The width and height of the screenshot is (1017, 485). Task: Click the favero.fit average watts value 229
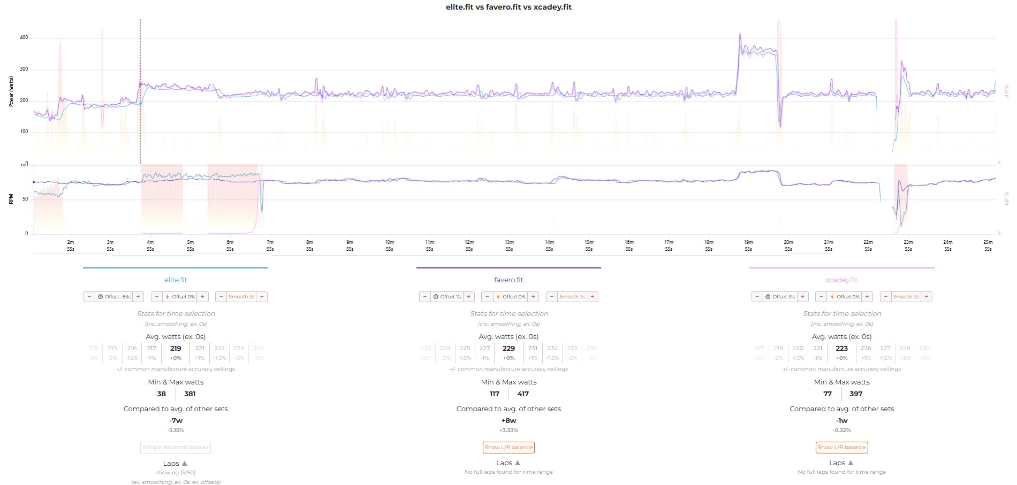[x=509, y=348]
